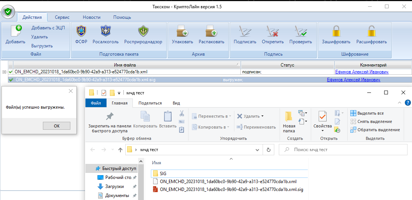The image size is (412, 200).
Task: Go up one folder with the up arrow
Action: pyautogui.click(x=120, y=150)
